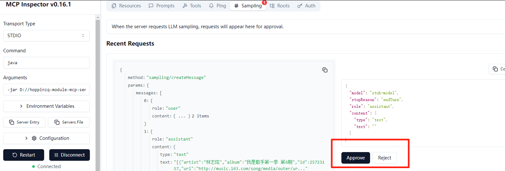The width and height of the screenshot is (505, 171).
Task: Open the Resources tab
Action: [126, 6]
